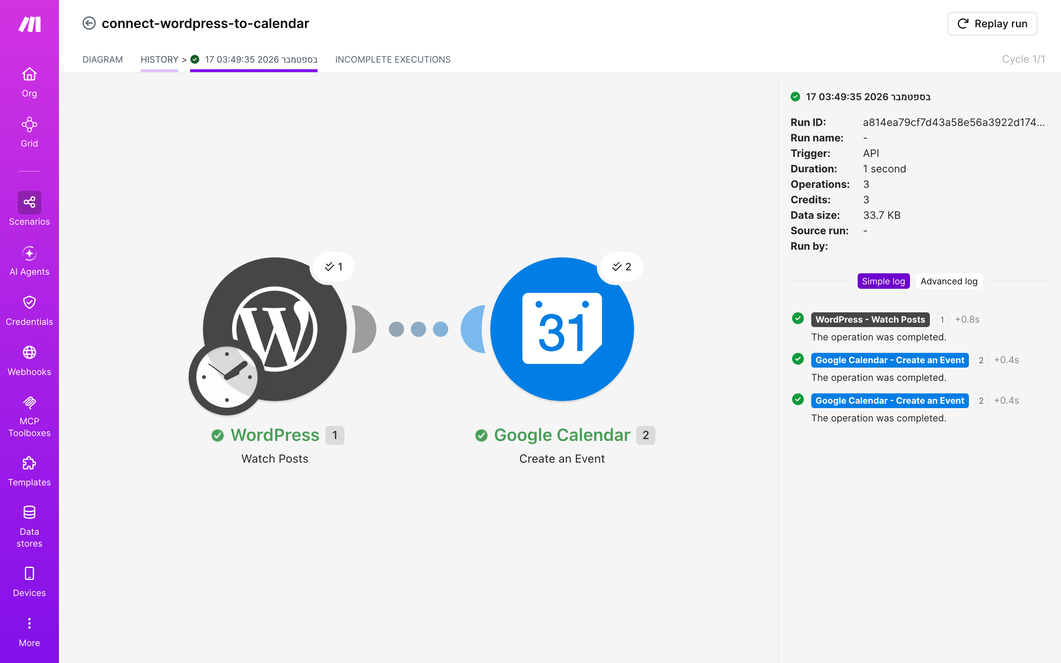Click the Cycle 1/1 indicator
The width and height of the screenshot is (1061, 663).
(1023, 59)
